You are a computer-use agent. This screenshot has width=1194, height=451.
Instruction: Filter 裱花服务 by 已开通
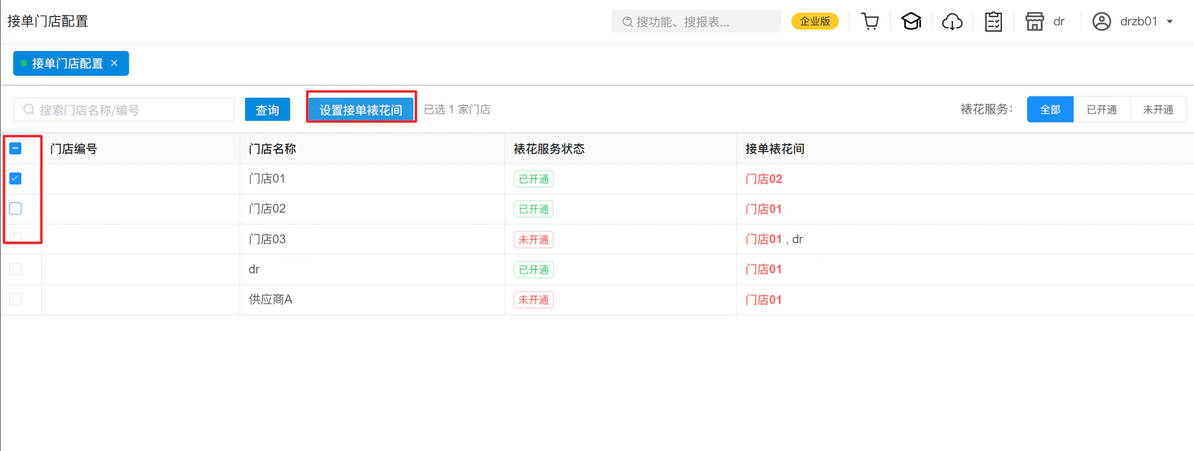point(1101,109)
